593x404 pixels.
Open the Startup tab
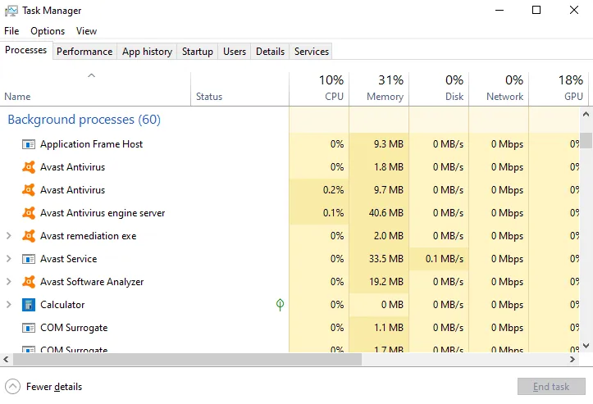[198, 52]
